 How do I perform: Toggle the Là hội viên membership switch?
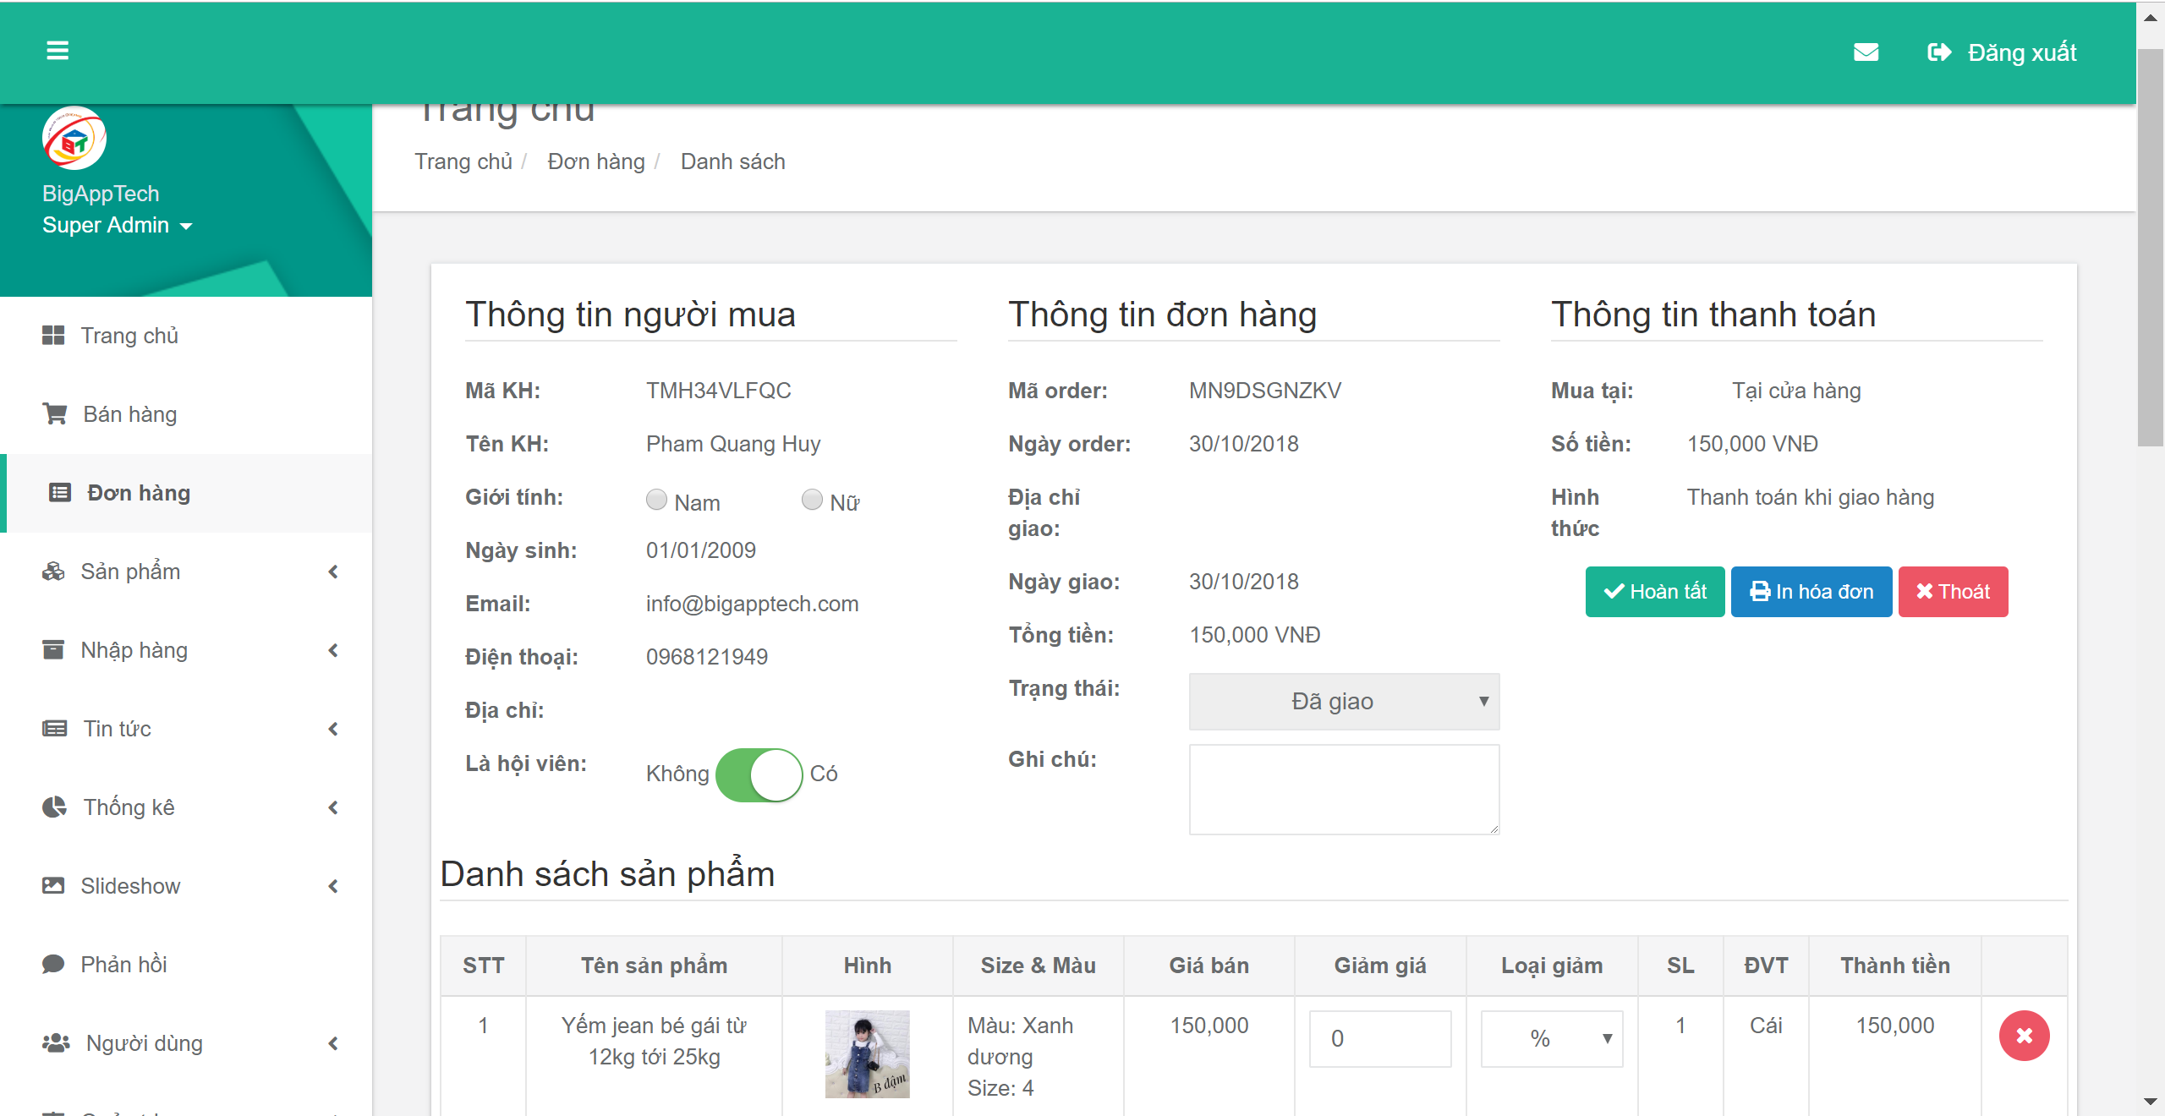click(759, 774)
